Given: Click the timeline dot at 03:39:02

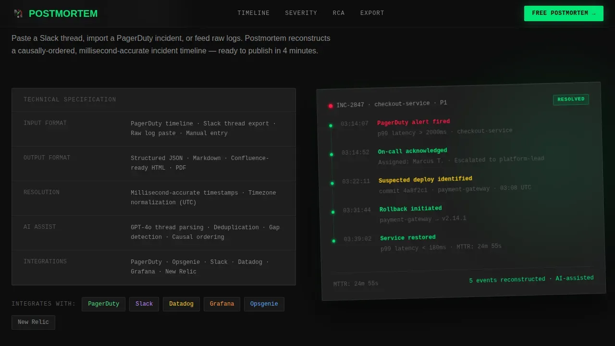Looking at the screenshot, I should click(333, 241).
